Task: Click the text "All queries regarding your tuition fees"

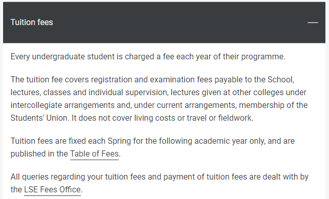Action: pyautogui.click(x=78, y=177)
